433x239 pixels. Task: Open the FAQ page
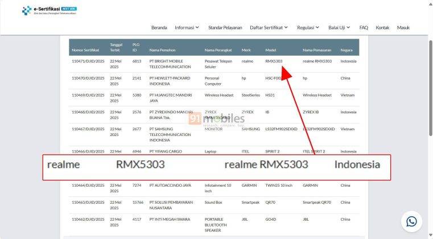[364, 28]
